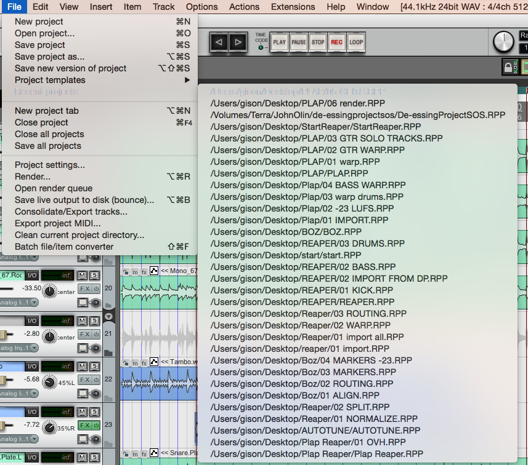
Task: Open the input dropdown on track 22
Action: point(34,394)
